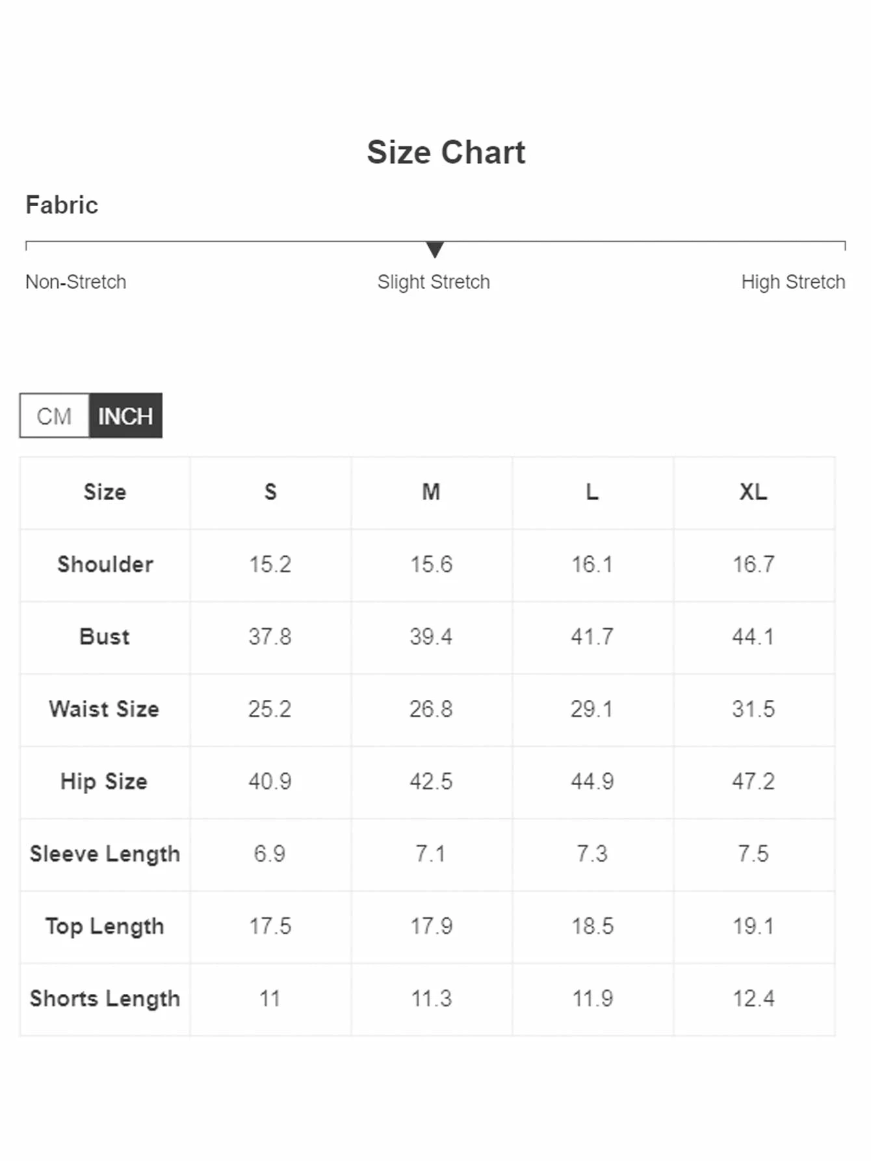Select the INCH unit toggle

click(x=125, y=416)
